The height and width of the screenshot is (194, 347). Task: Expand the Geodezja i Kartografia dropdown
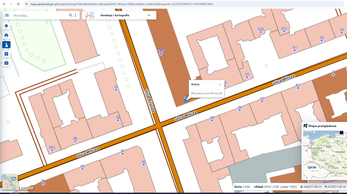click(x=149, y=15)
